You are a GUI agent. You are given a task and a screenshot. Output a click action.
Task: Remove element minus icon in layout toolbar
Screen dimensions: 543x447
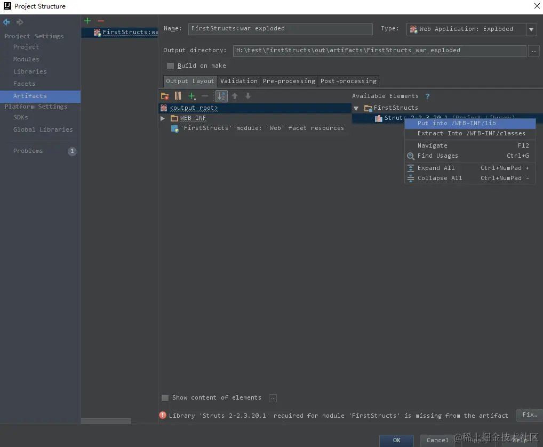point(205,96)
